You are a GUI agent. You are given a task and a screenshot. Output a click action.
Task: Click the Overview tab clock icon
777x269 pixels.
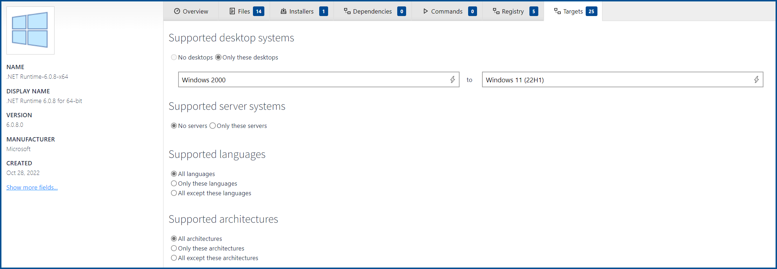coord(177,11)
